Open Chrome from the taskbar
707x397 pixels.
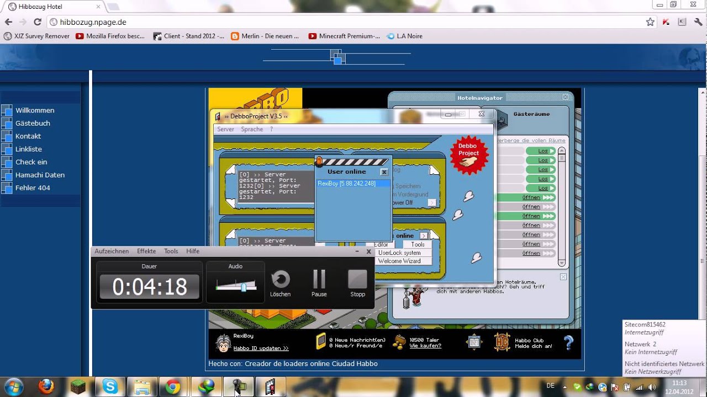173,387
